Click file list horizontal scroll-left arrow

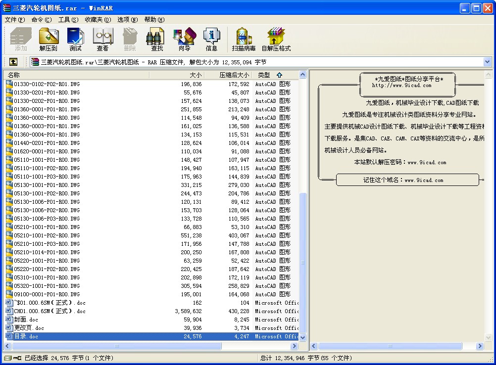(7, 346)
